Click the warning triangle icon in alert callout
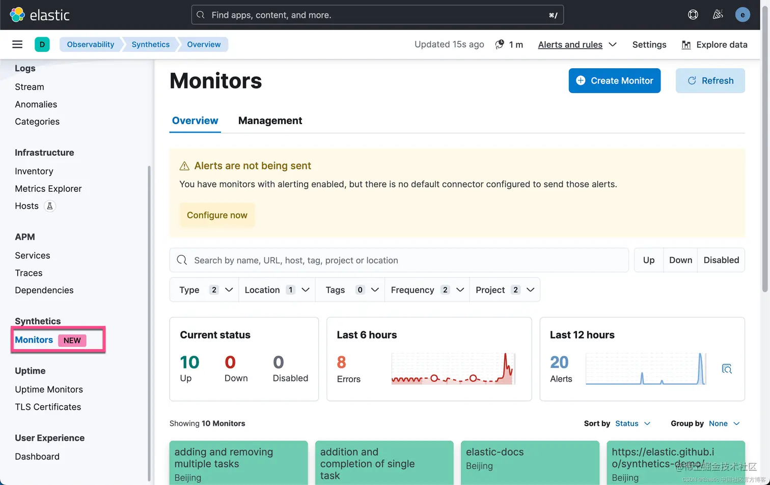This screenshot has width=770, height=485. pos(184,166)
